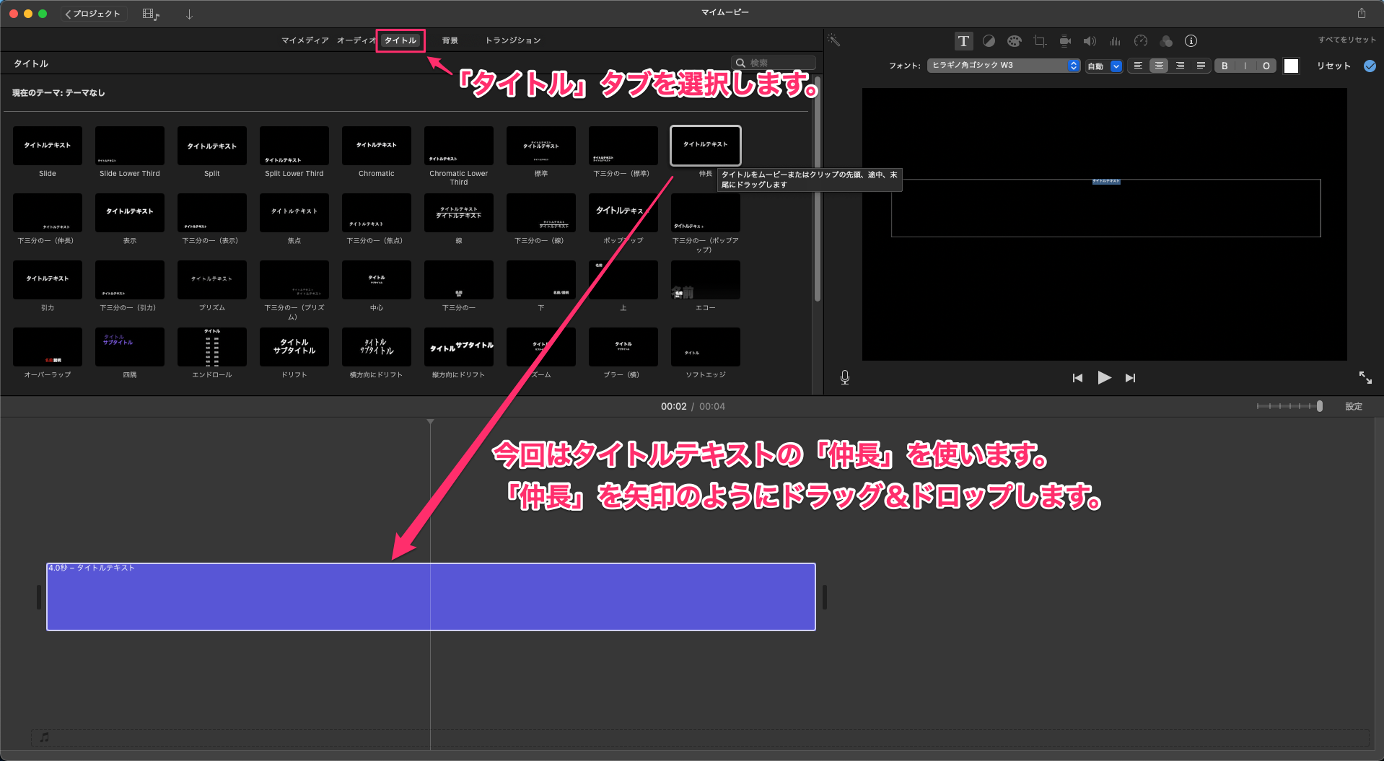Click the magic wand auto-enhance icon
Image resolution: width=1384 pixels, height=761 pixels.
pos(833,40)
